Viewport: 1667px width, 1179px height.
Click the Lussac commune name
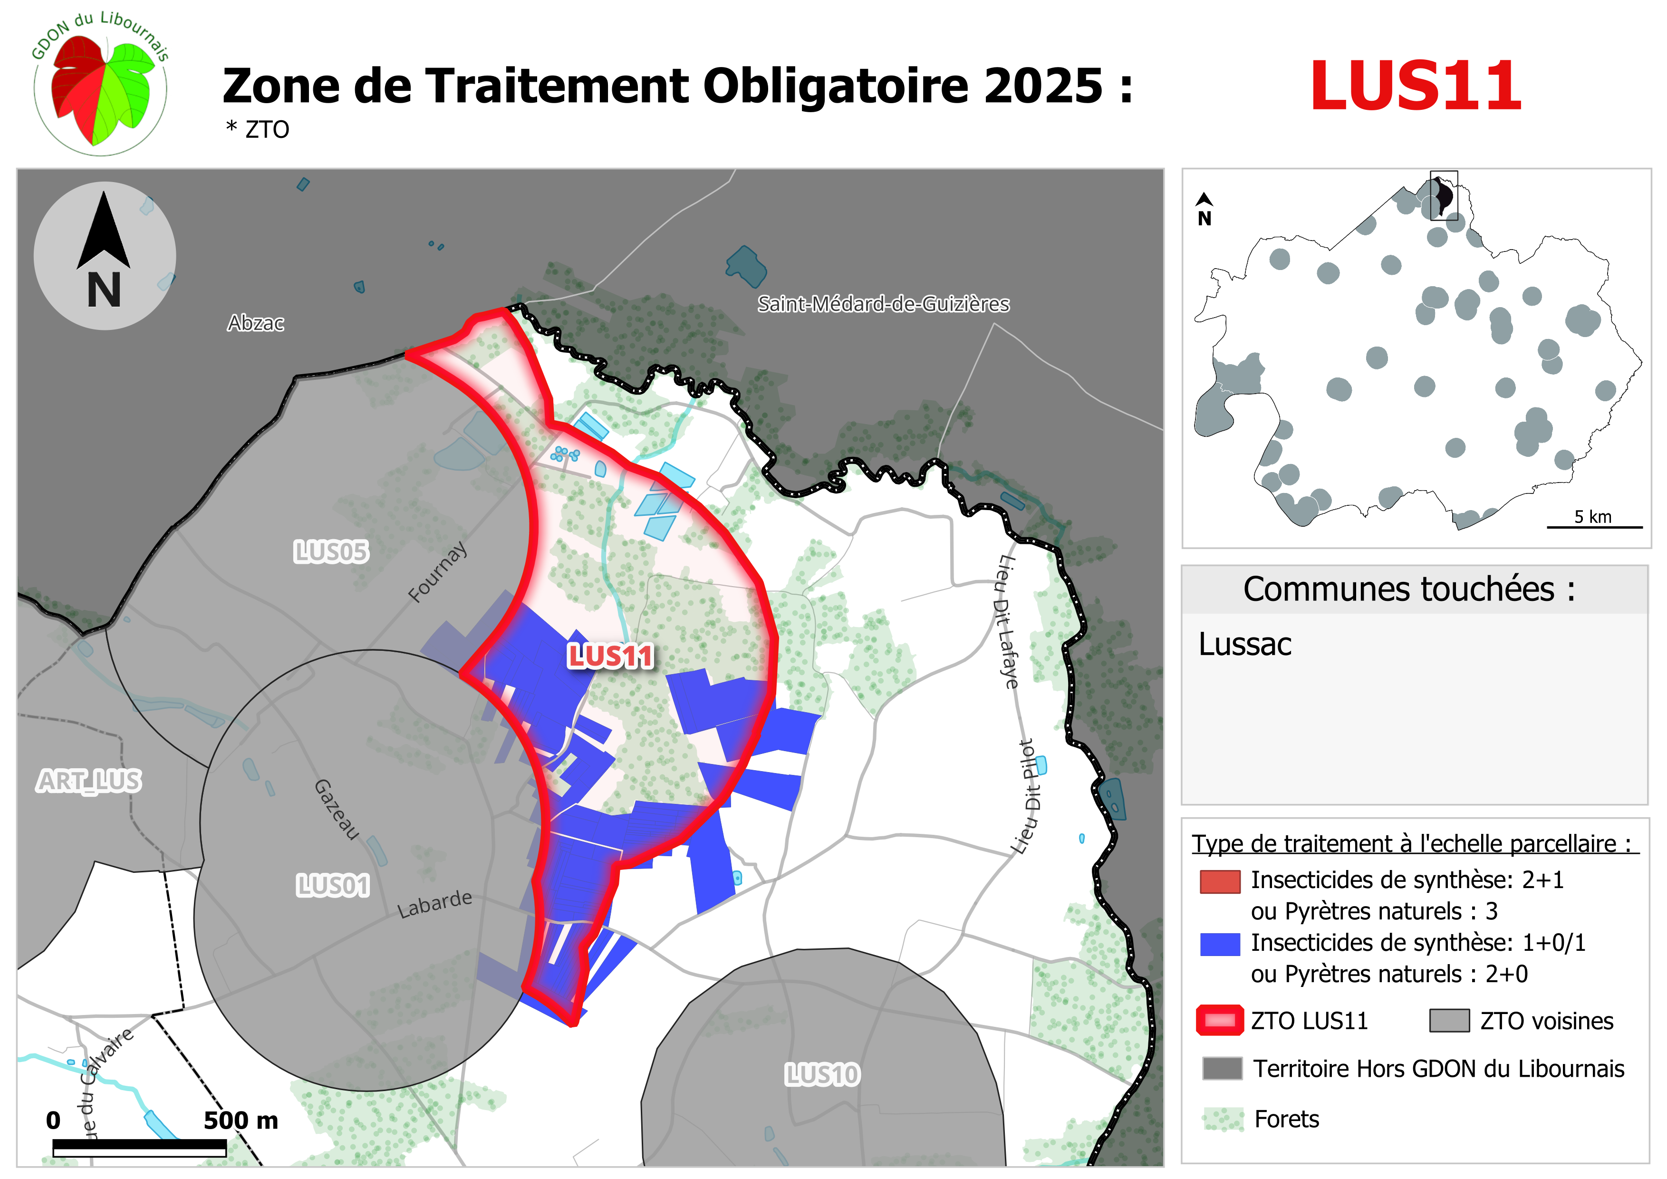click(x=1244, y=645)
